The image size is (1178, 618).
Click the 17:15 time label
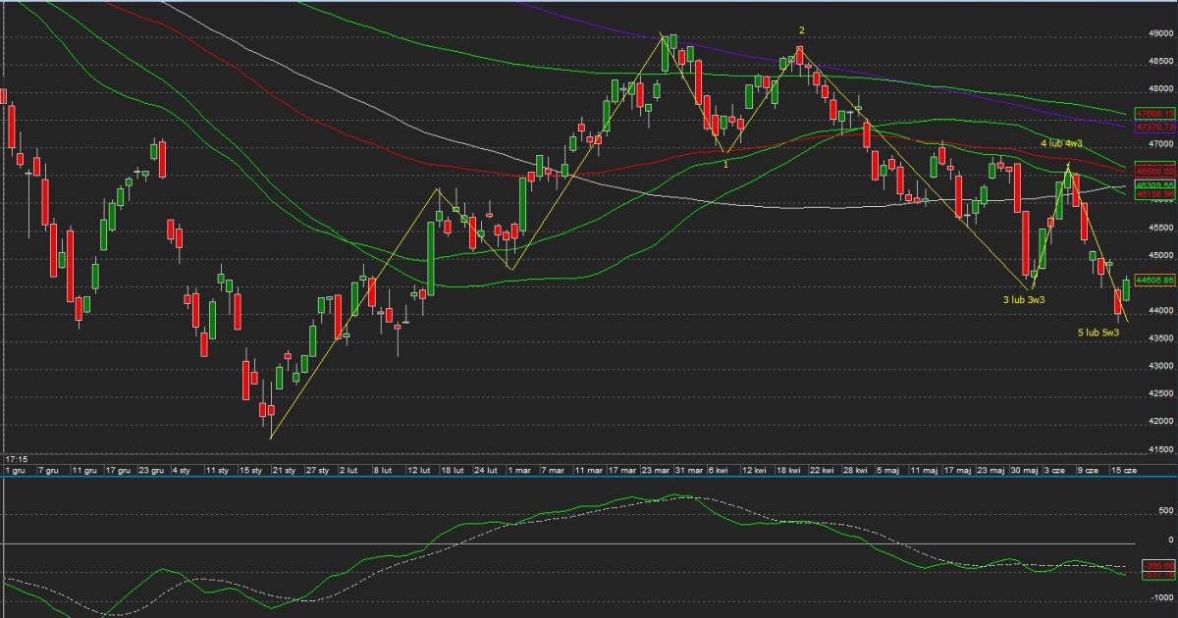(x=15, y=458)
